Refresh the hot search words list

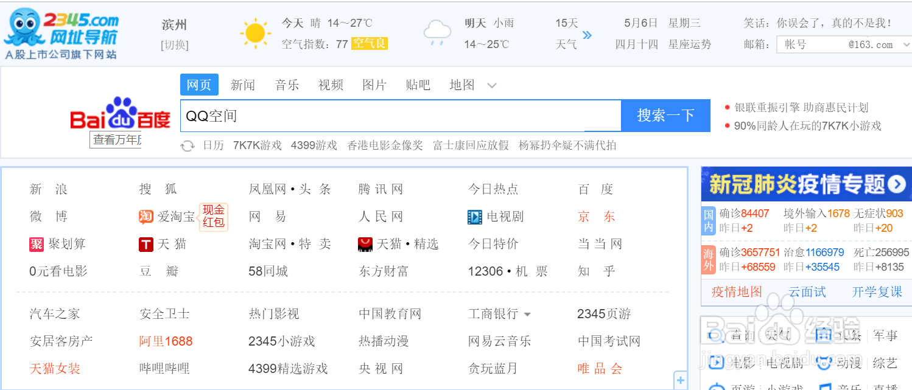[187, 145]
